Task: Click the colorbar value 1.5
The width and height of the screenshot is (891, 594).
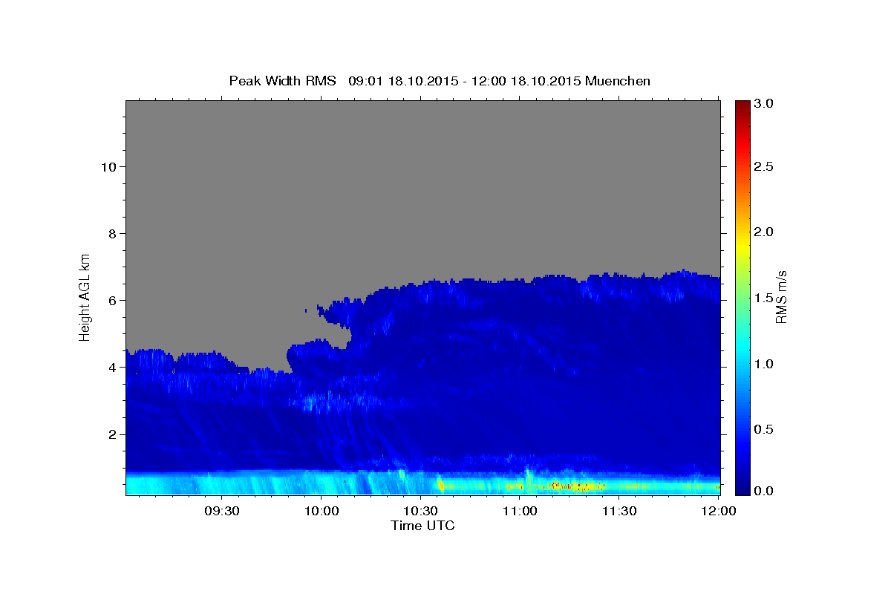Action: pyautogui.click(x=763, y=297)
